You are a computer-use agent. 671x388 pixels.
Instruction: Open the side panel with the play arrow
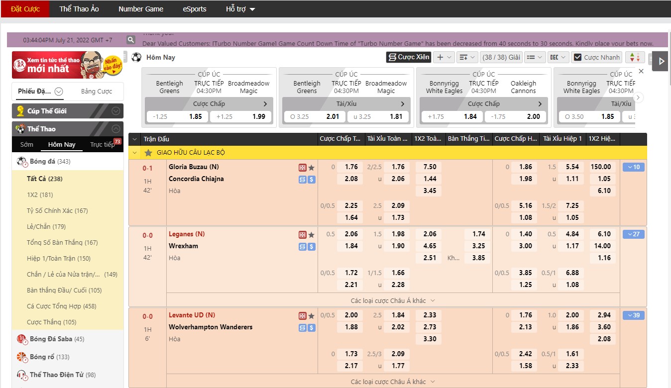pyautogui.click(x=661, y=61)
